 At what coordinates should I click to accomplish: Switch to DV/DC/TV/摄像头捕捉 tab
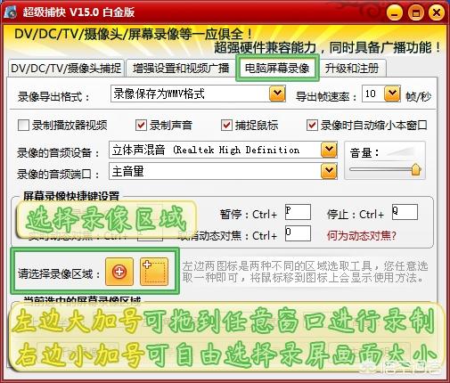click(x=66, y=69)
